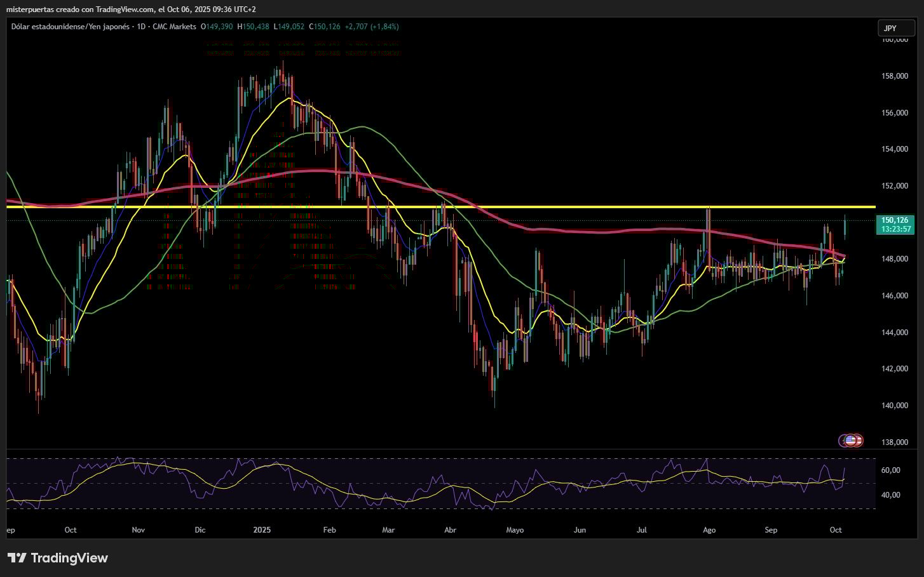924x577 pixels.
Task: Open the JPY currency selector button
Action: (x=896, y=28)
